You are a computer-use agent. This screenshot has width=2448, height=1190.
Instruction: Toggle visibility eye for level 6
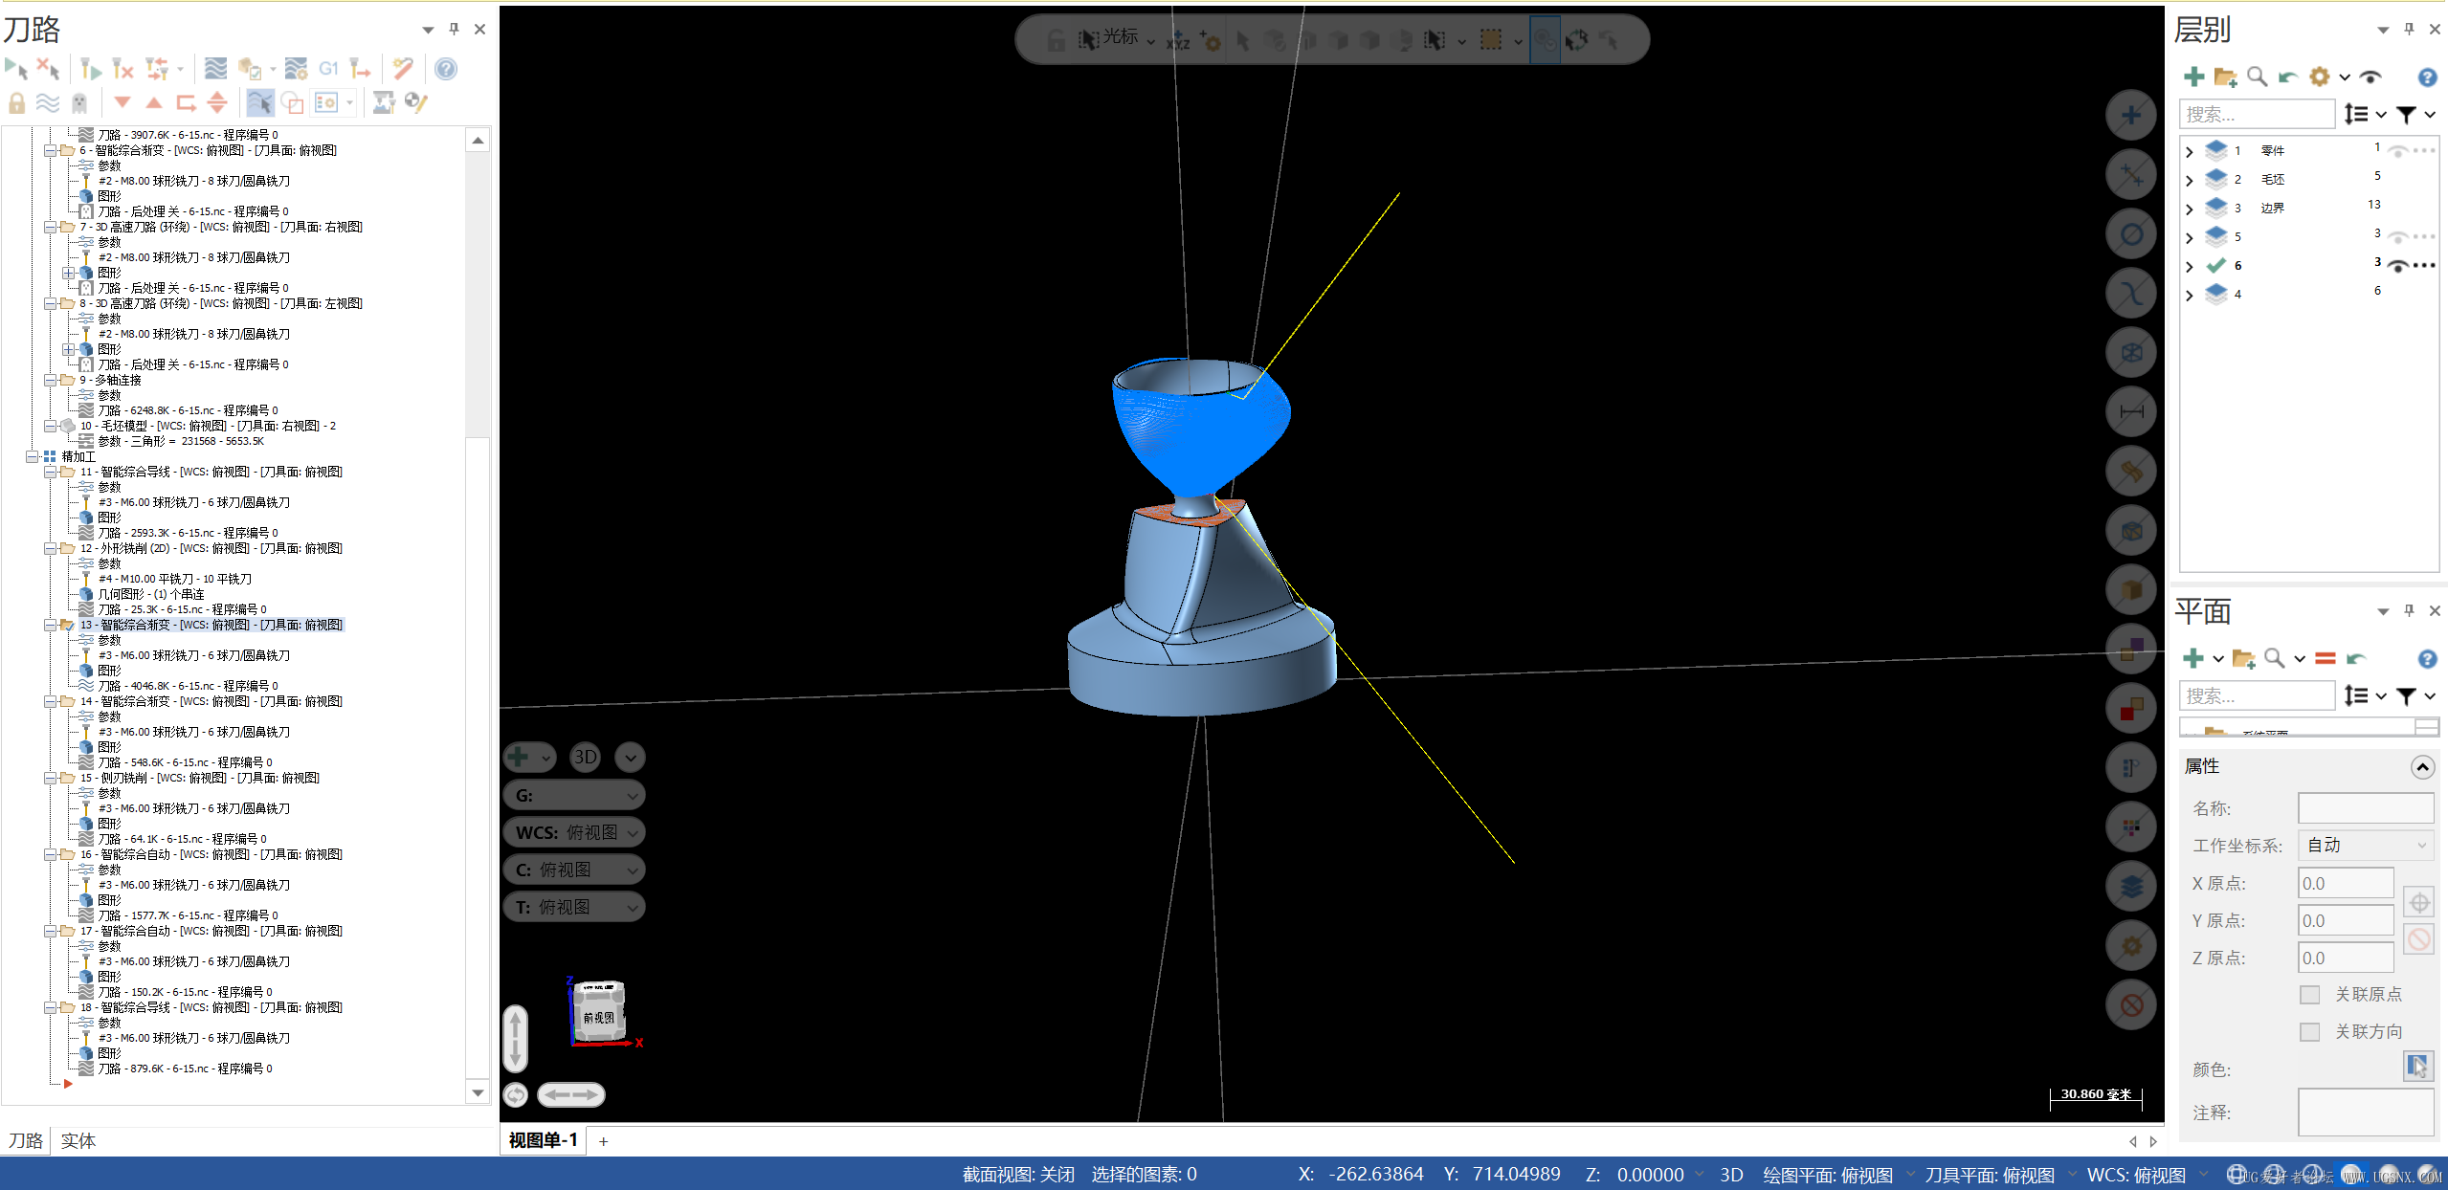pyautogui.click(x=2398, y=266)
